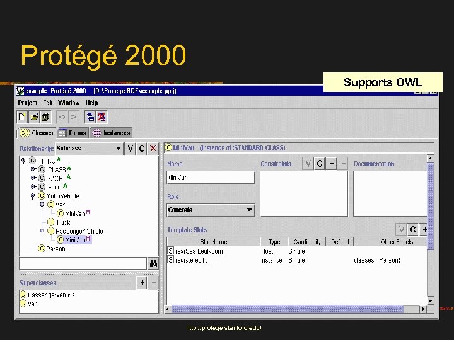Click the plus button to add a superclass
The height and width of the screenshot is (340, 454).
tap(142, 283)
